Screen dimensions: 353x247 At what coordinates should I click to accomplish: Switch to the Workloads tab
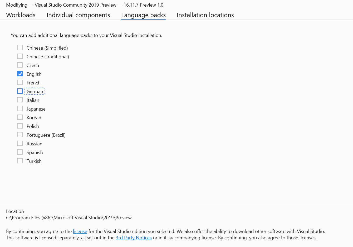[21, 15]
